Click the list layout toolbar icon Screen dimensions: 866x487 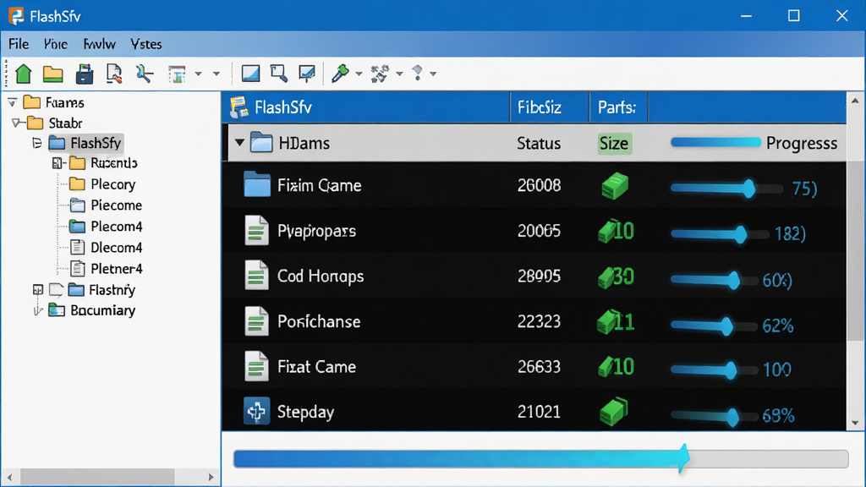coord(177,74)
